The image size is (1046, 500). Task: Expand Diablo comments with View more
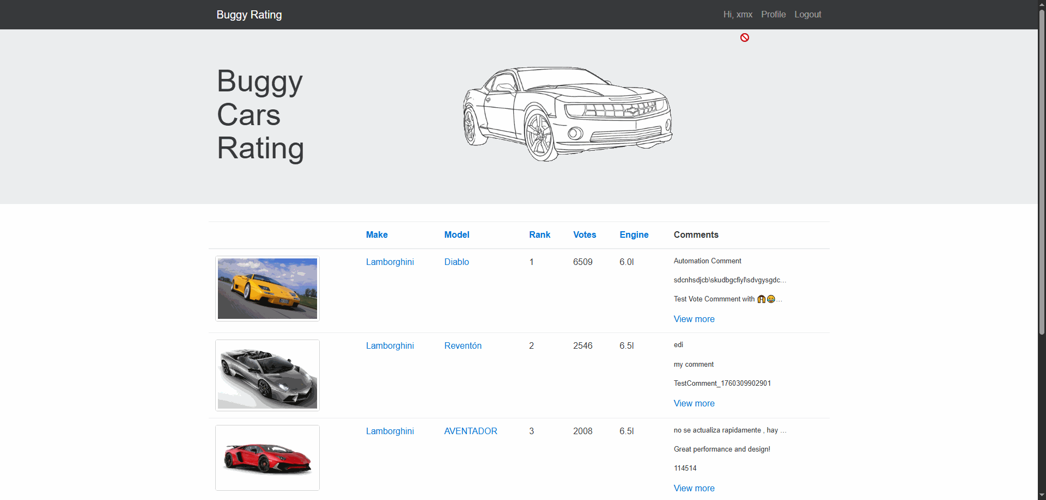[694, 319]
